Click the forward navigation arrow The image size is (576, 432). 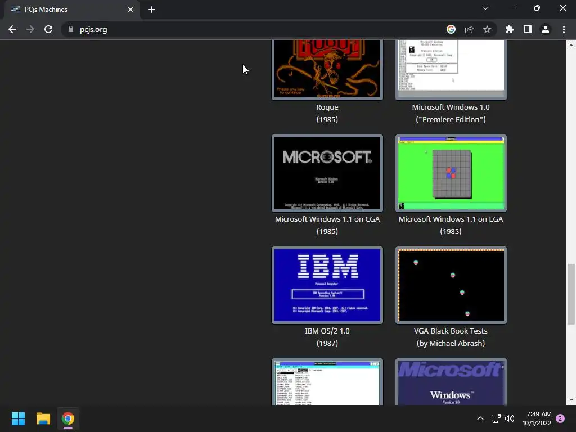pyautogui.click(x=30, y=29)
